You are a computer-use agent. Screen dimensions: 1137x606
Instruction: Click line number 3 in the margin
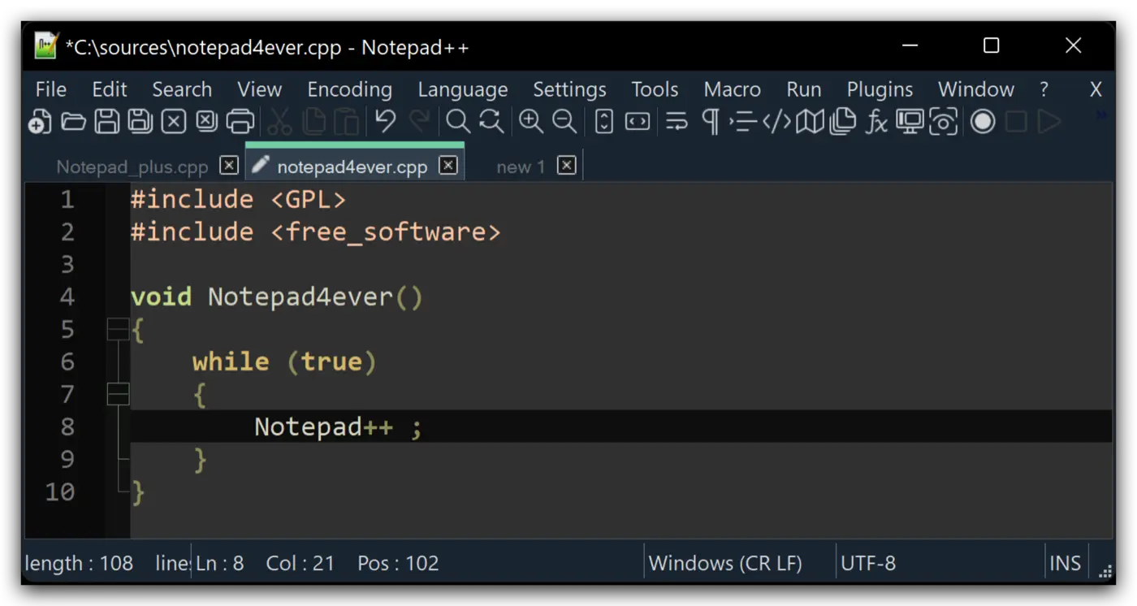pos(67,264)
